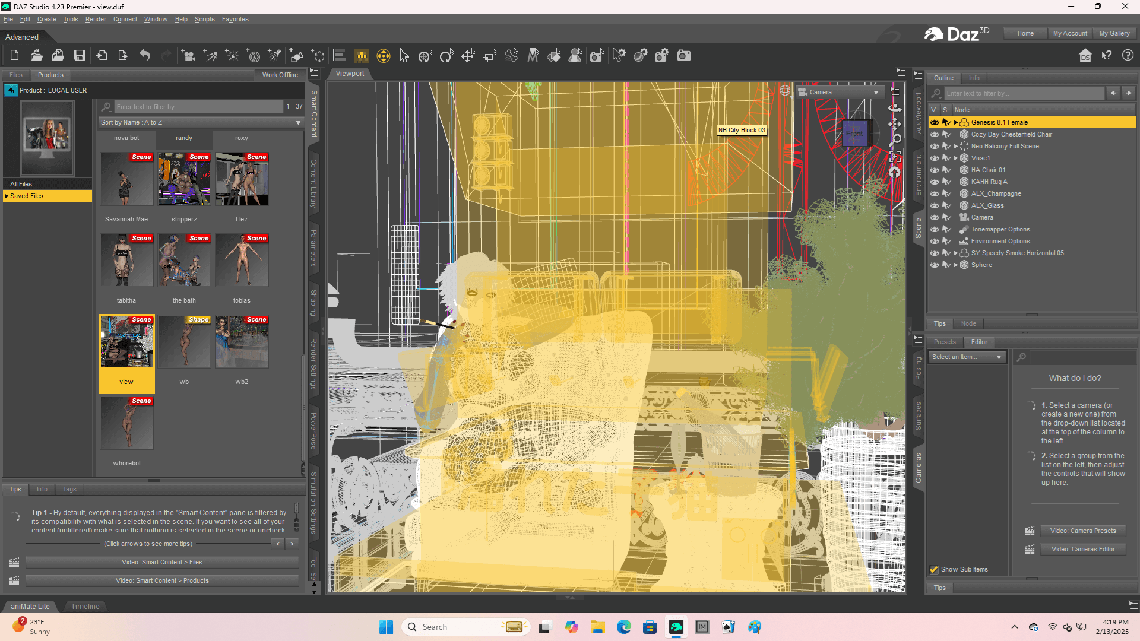
Task: Click the New Scene file icon
Action: pos(15,56)
